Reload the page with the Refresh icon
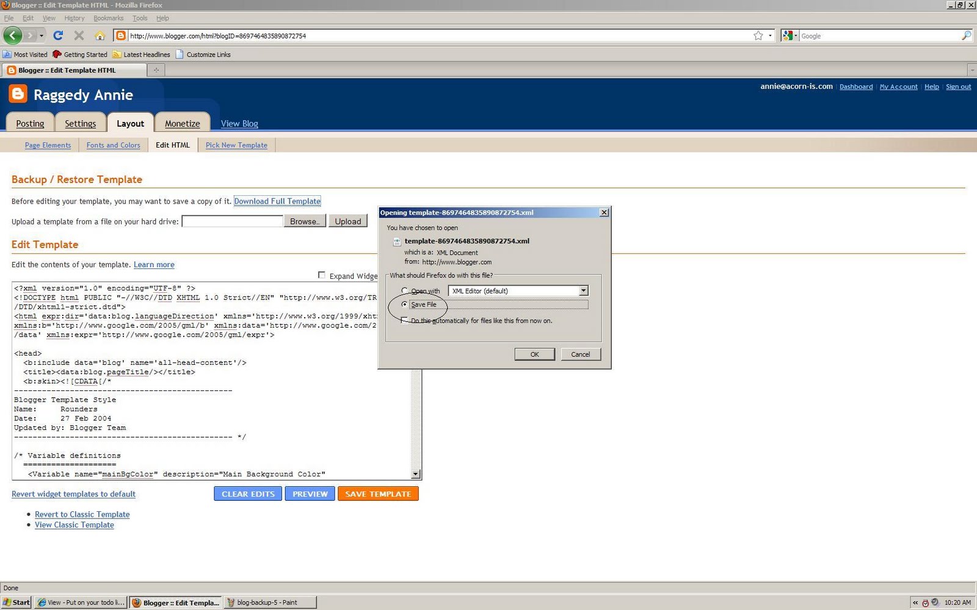The image size is (977, 610). pos(58,35)
